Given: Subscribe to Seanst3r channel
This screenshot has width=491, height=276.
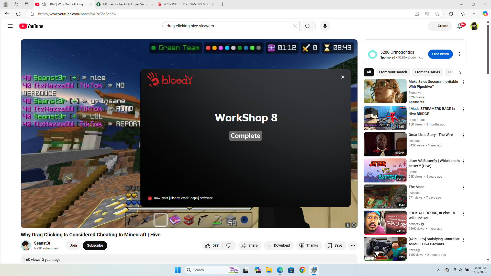Looking at the screenshot, I should [95, 246].
